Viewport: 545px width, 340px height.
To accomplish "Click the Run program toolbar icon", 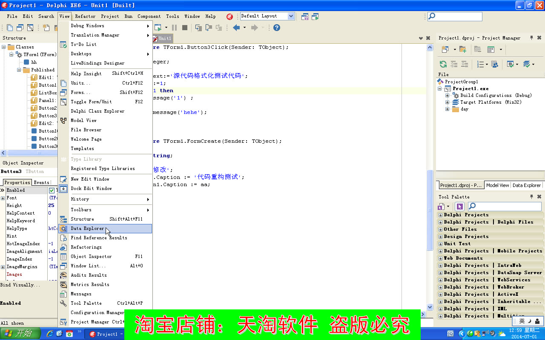I will [158, 28].
